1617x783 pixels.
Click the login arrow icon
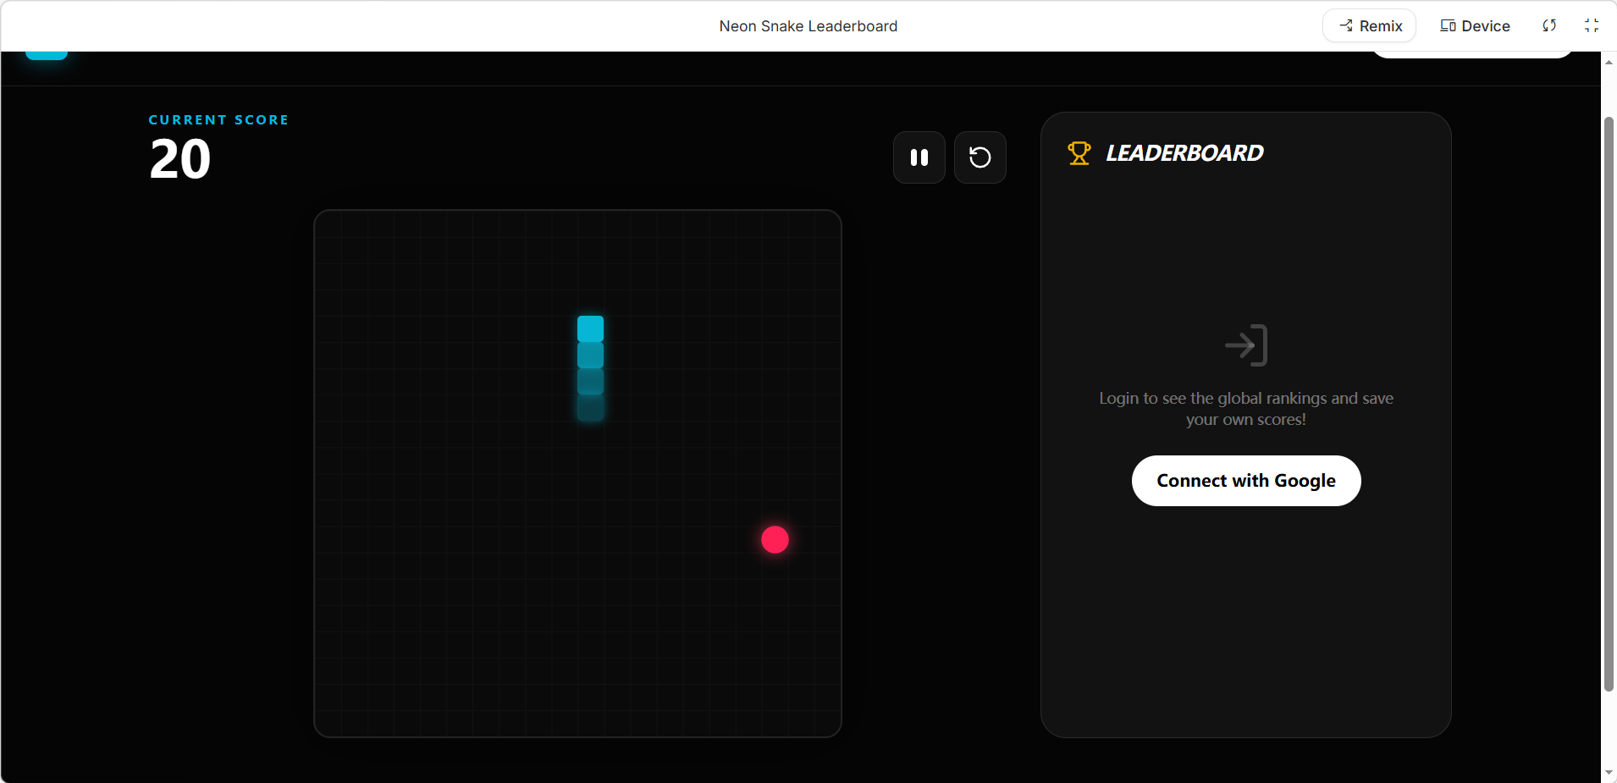pos(1246,345)
